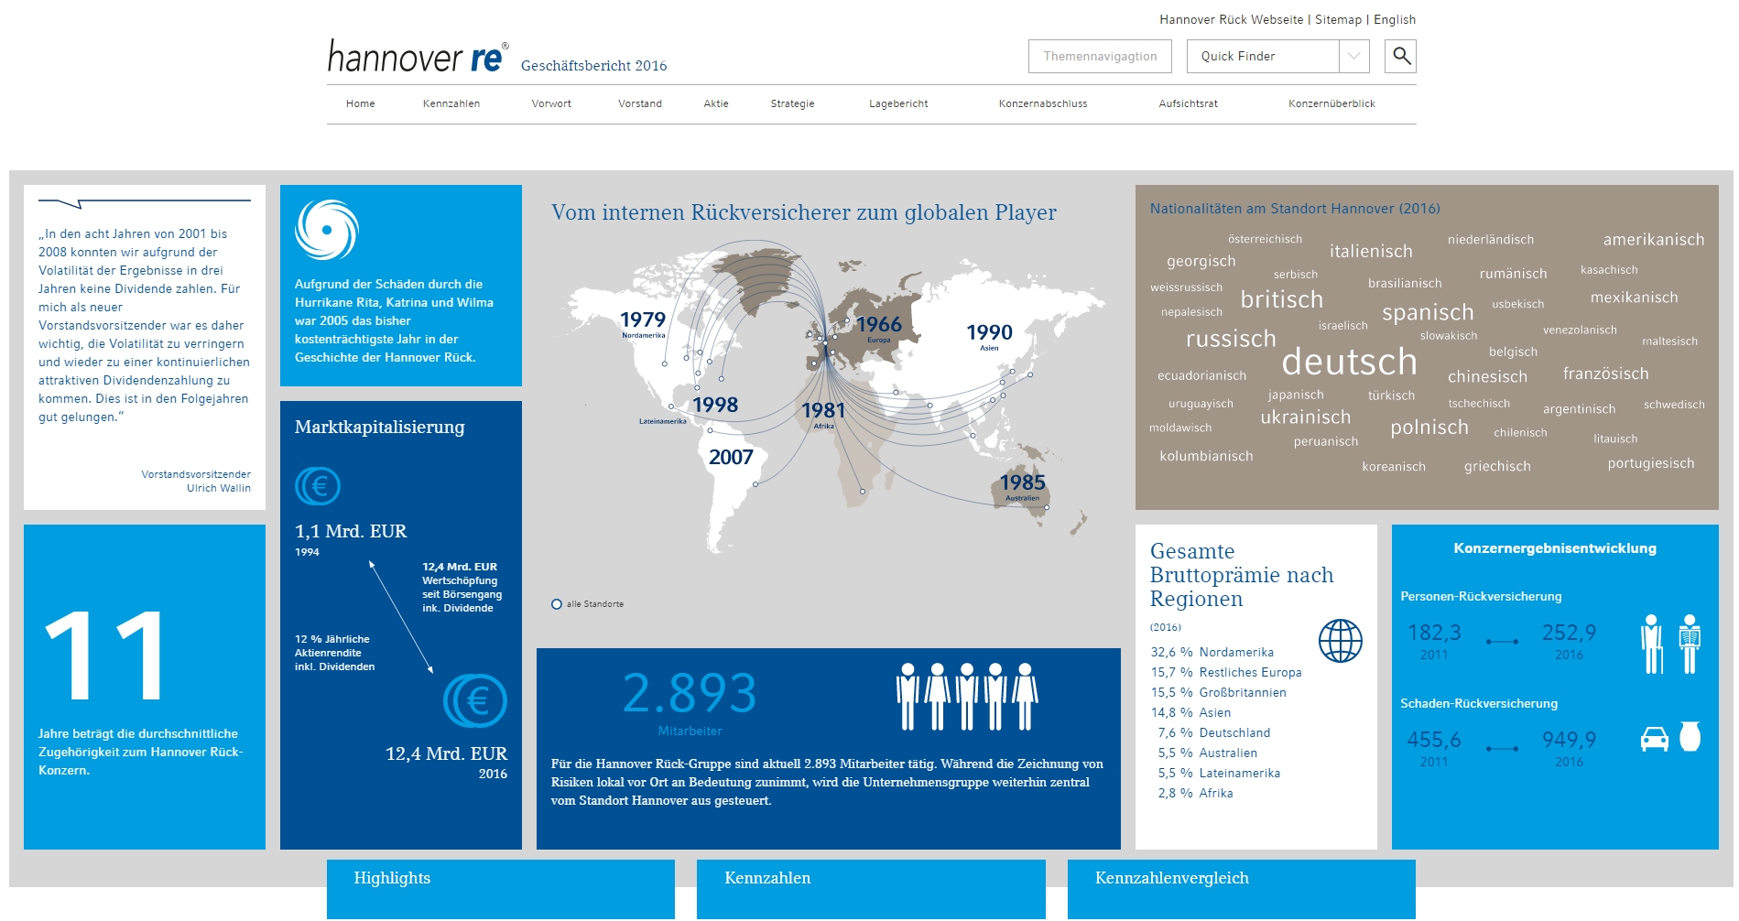Screen dimensions: 1739x921
Task: Open the Highlights tile
Action: click(500, 888)
